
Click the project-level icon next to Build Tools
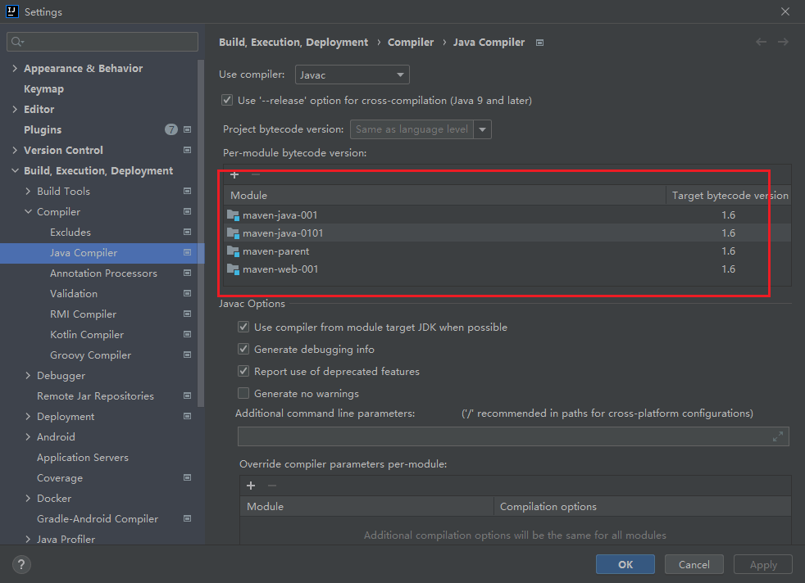[188, 192]
